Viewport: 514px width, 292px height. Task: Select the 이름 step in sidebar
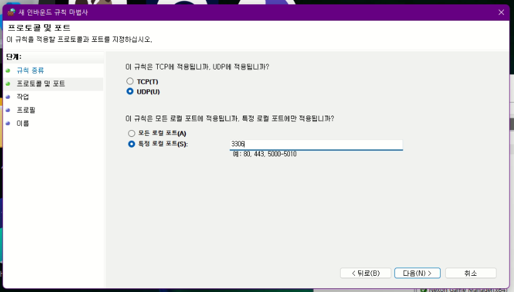[x=23, y=123]
